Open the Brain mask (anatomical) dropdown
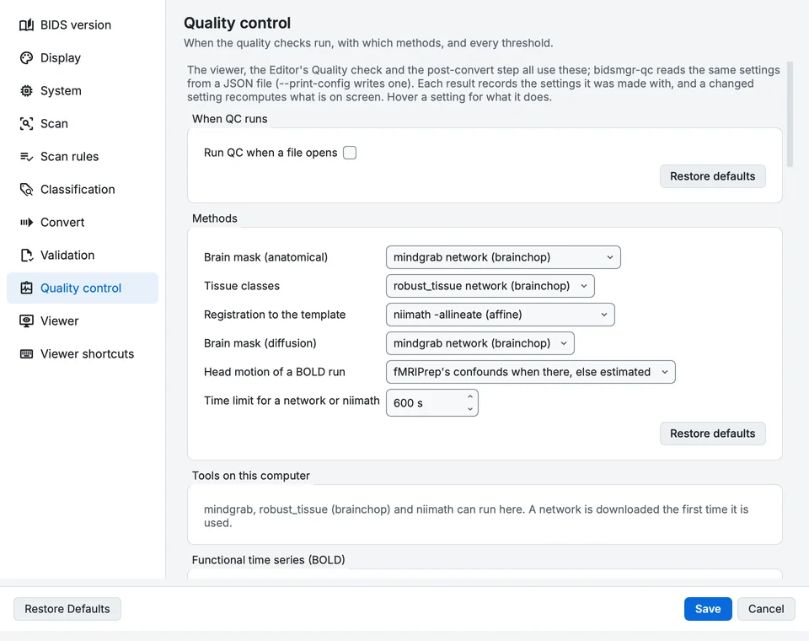Screen dimensions: 809x641 [503, 257]
